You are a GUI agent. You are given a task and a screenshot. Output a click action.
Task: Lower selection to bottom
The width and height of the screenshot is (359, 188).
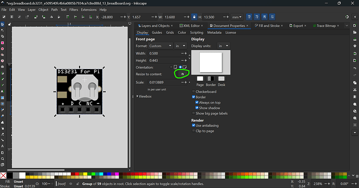click(91, 17)
